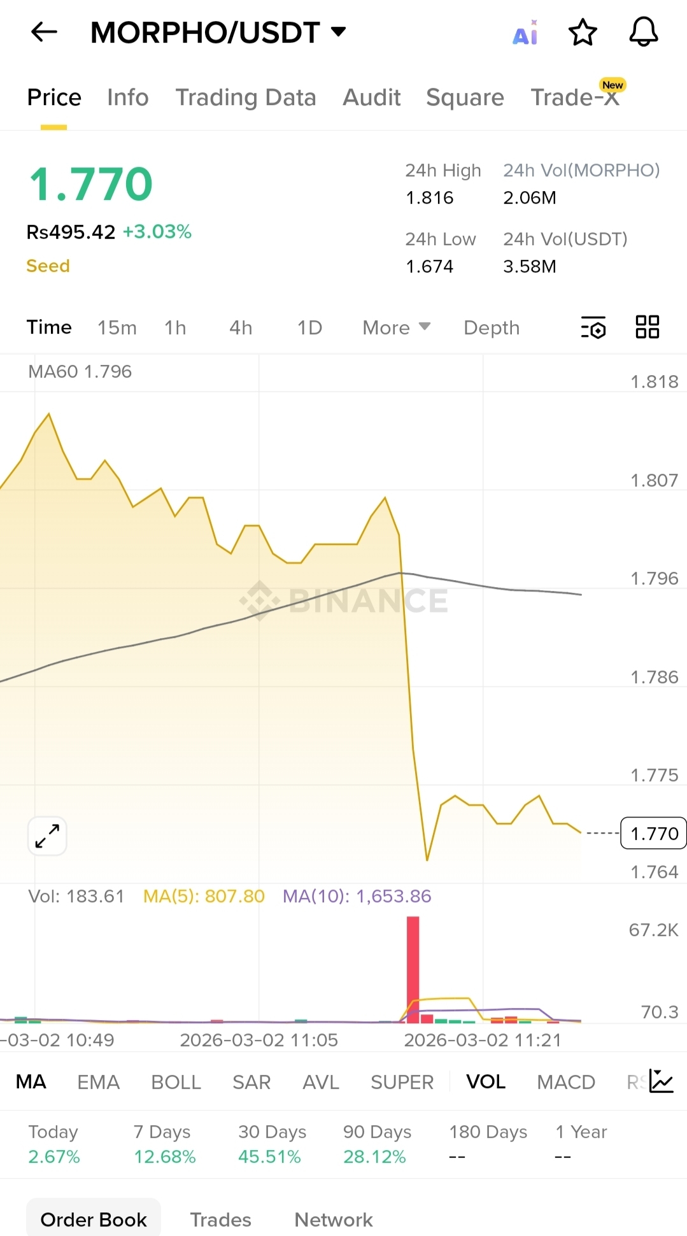Viewport: 687px width, 1236px height.
Task: Switch to the Trading Data tab
Action: coord(246,97)
